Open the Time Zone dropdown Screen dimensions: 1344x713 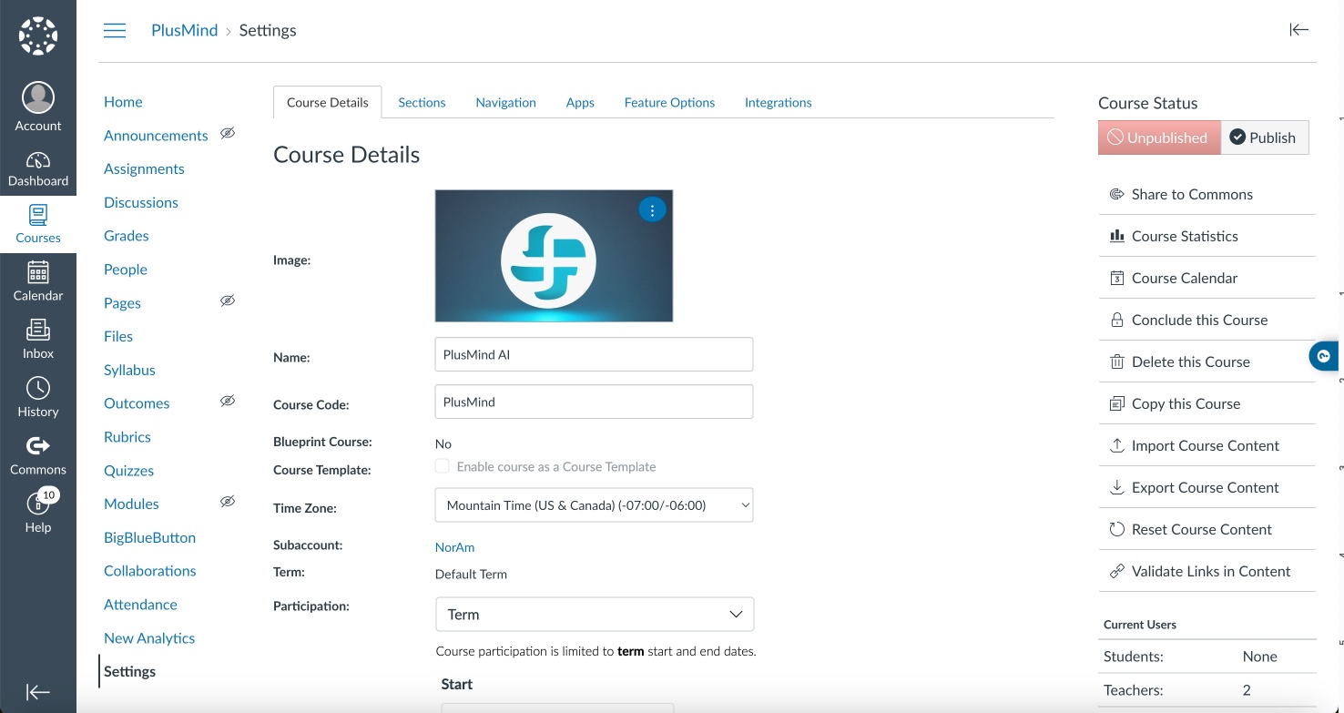[x=594, y=505]
